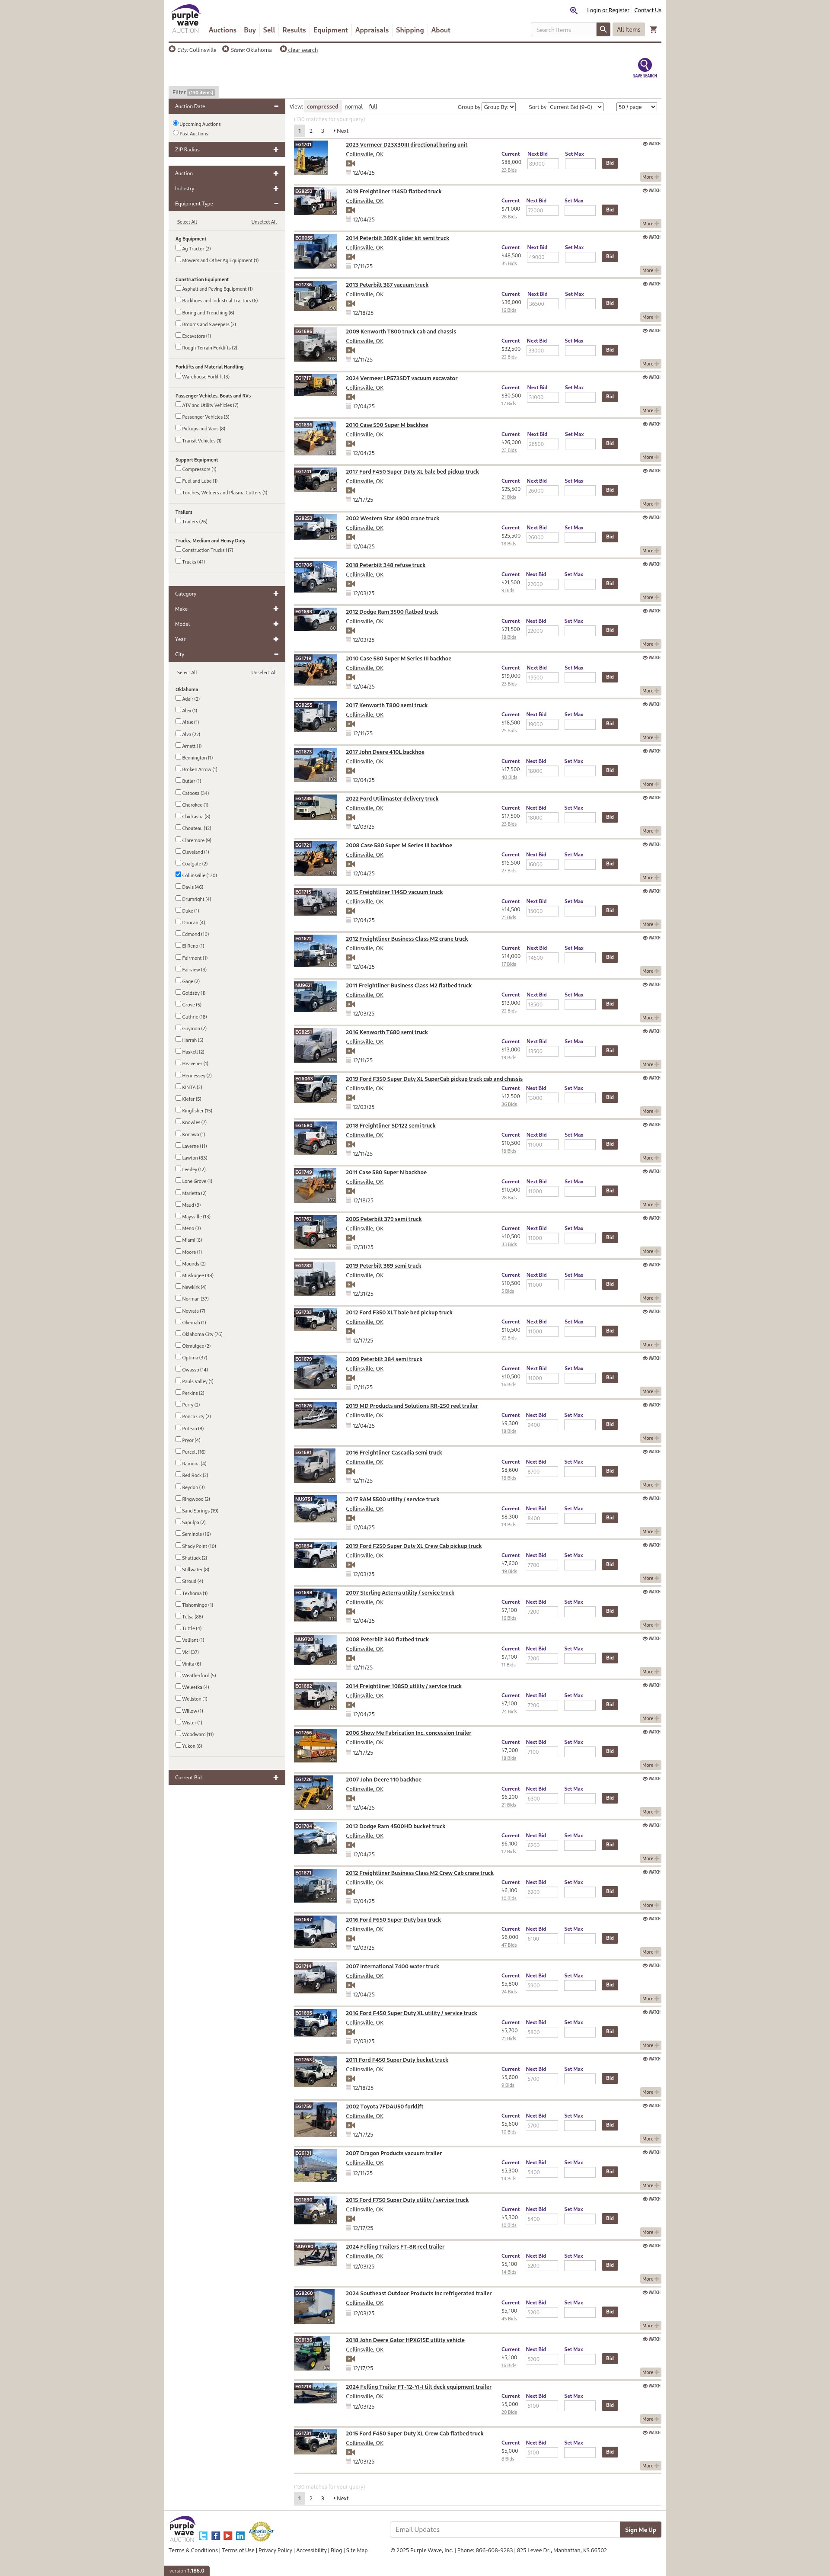Check the Construction Trucks (17) checkbox
Image resolution: width=830 pixels, height=2576 pixels.
point(178,548)
